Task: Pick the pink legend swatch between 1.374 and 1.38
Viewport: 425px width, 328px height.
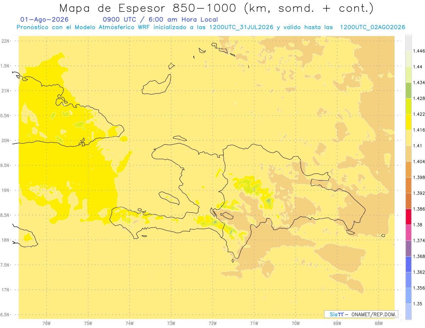Action: (408, 232)
